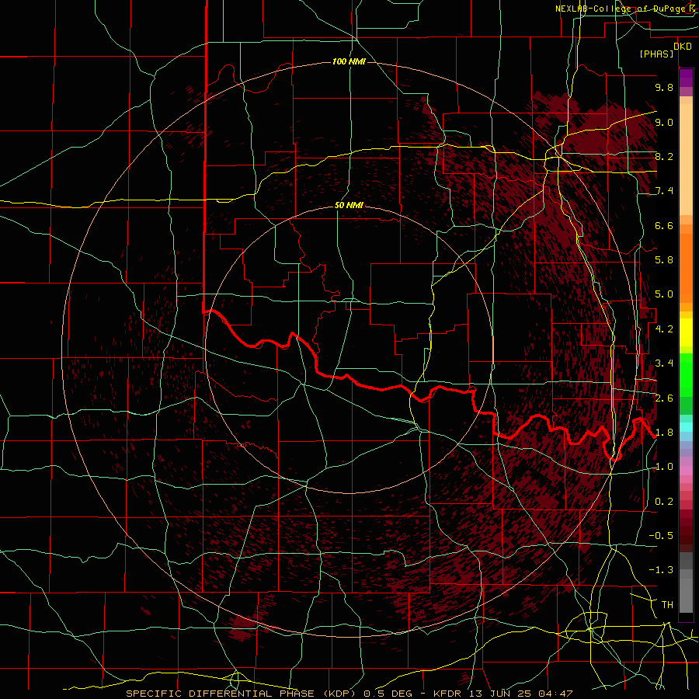Select the 1.8 scale value

(x=664, y=433)
